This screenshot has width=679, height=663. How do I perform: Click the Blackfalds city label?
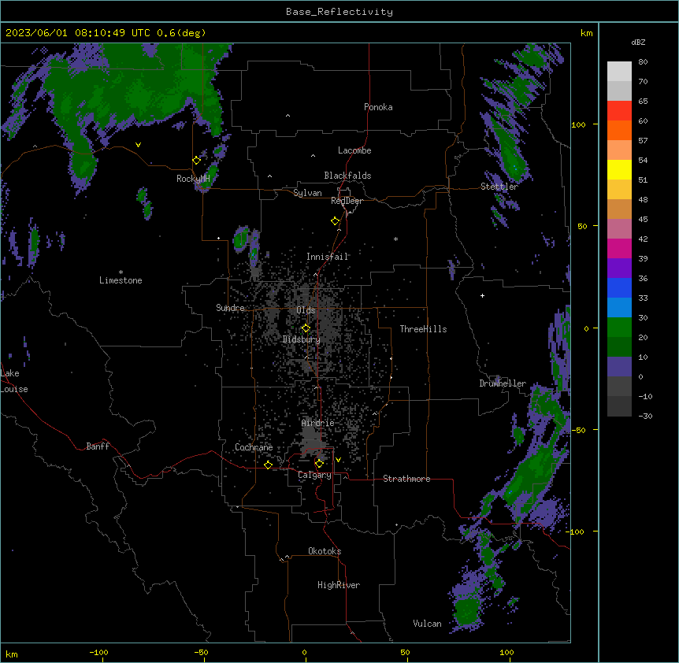[347, 176]
